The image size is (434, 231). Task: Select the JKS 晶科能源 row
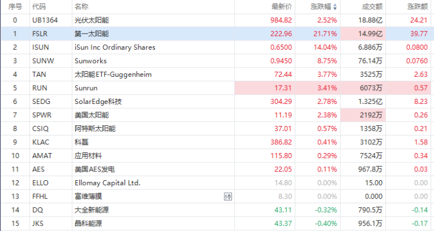(91, 223)
